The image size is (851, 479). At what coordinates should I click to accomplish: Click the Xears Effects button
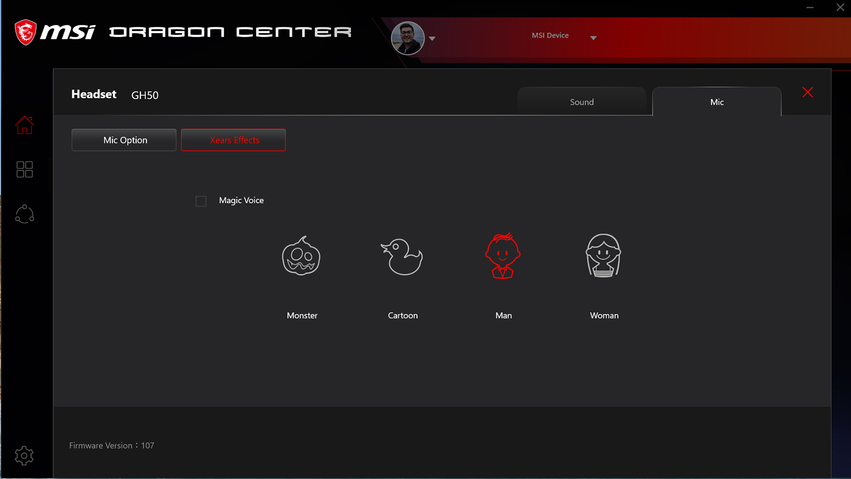click(234, 140)
